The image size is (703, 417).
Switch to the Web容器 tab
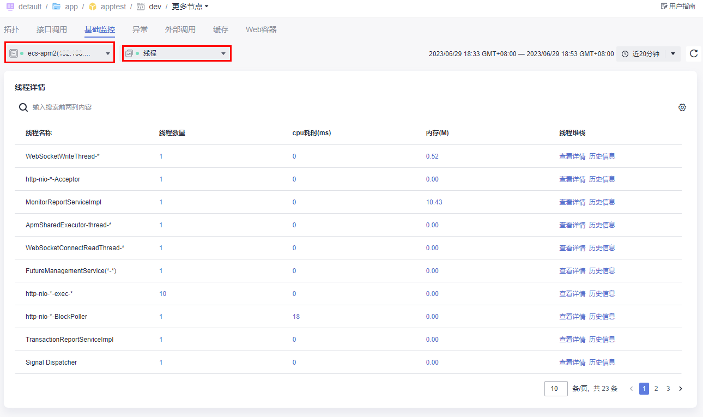[261, 29]
